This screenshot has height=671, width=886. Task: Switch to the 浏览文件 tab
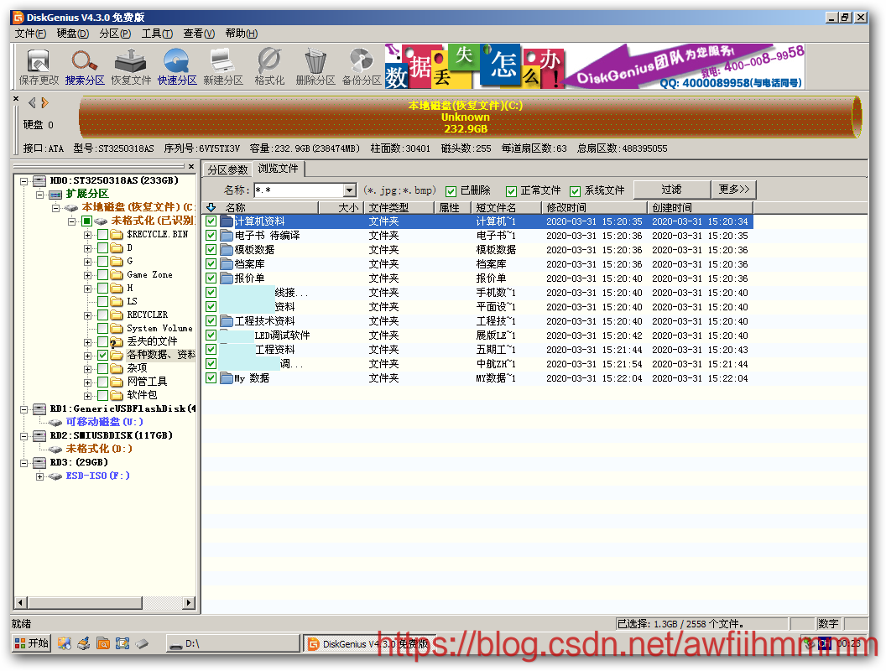click(x=278, y=169)
